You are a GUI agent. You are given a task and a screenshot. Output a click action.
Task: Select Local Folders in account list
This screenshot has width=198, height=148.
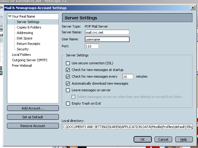click(x=21, y=55)
